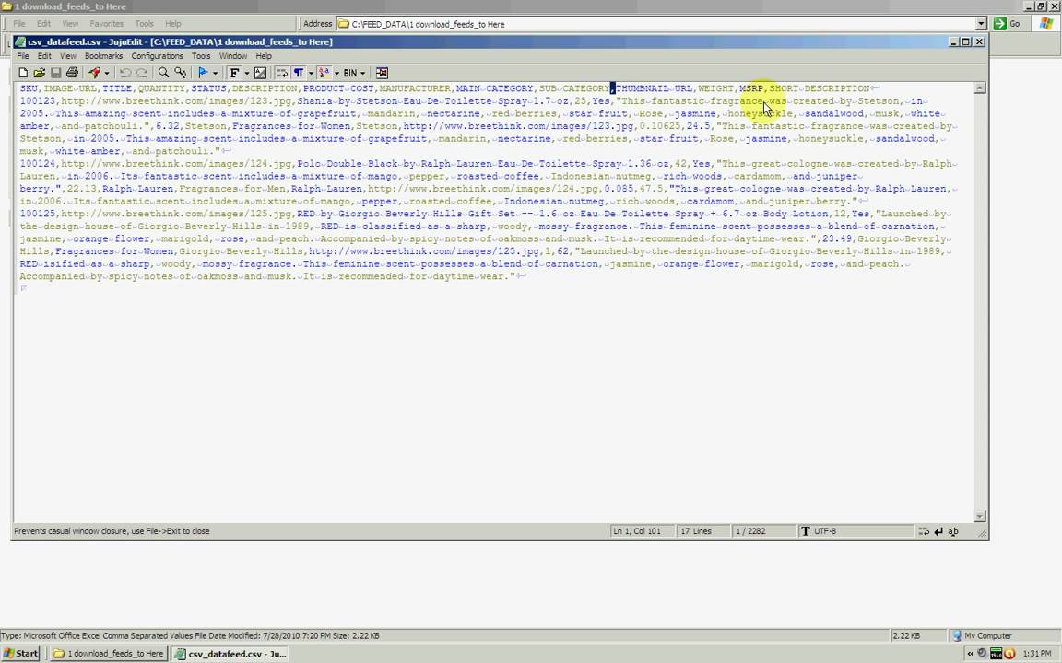Click the JujuEdit title bar document icon
This screenshot has height=663, width=1062.
pyautogui.click(x=20, y=42)
